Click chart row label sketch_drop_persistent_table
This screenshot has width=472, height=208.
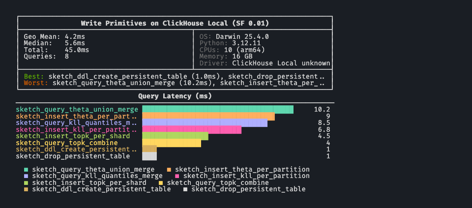[73, 156]
